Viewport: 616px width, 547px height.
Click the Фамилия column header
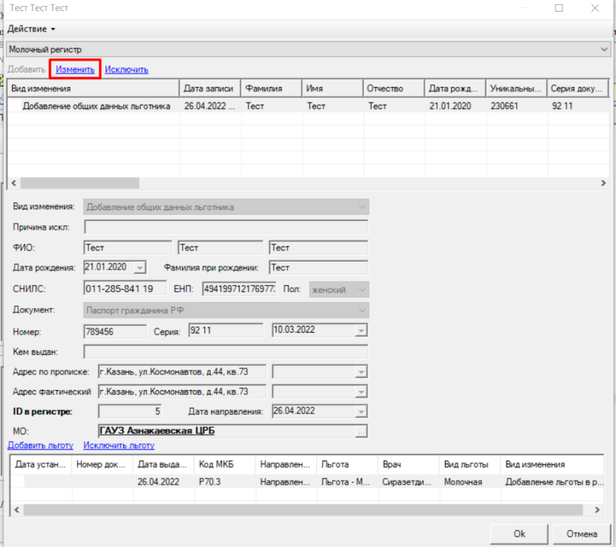tap(272, 88)
